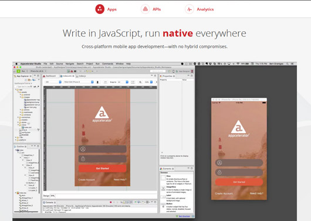Open the Run menu in the menu bar

pos(97,64)
